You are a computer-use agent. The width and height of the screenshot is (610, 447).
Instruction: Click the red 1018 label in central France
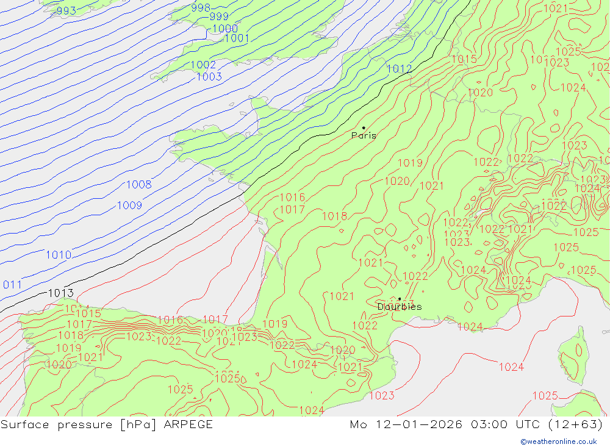(334, 216)
